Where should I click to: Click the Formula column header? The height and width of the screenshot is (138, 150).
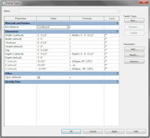point(87,18)
